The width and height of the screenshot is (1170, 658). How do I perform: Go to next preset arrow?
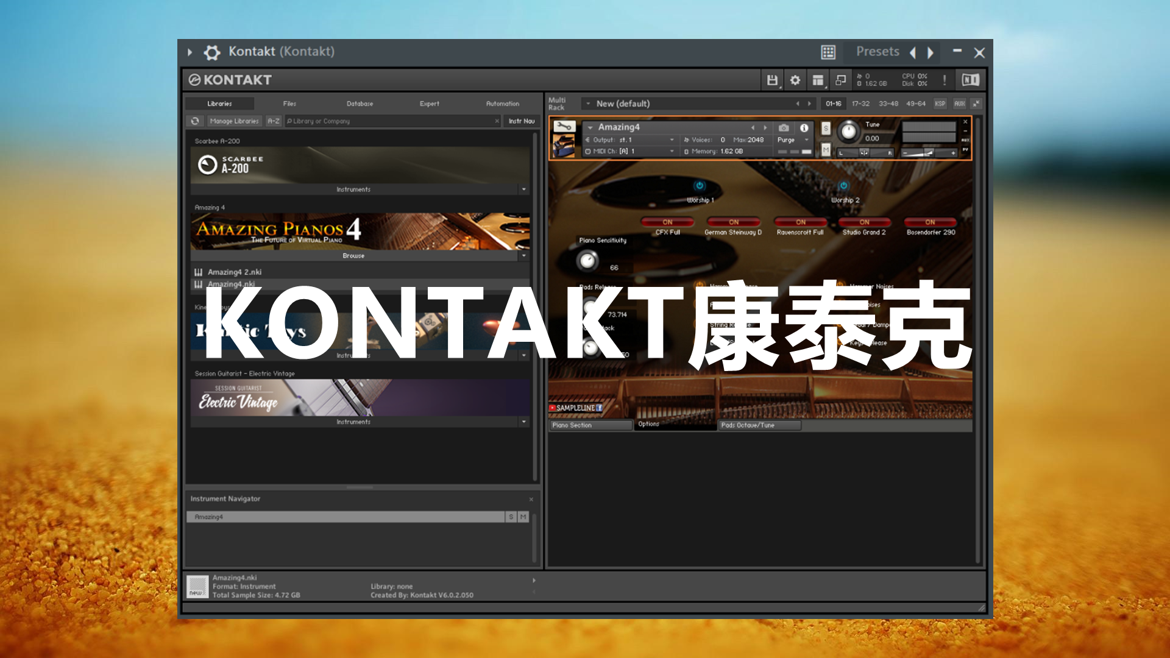[931, 53]
